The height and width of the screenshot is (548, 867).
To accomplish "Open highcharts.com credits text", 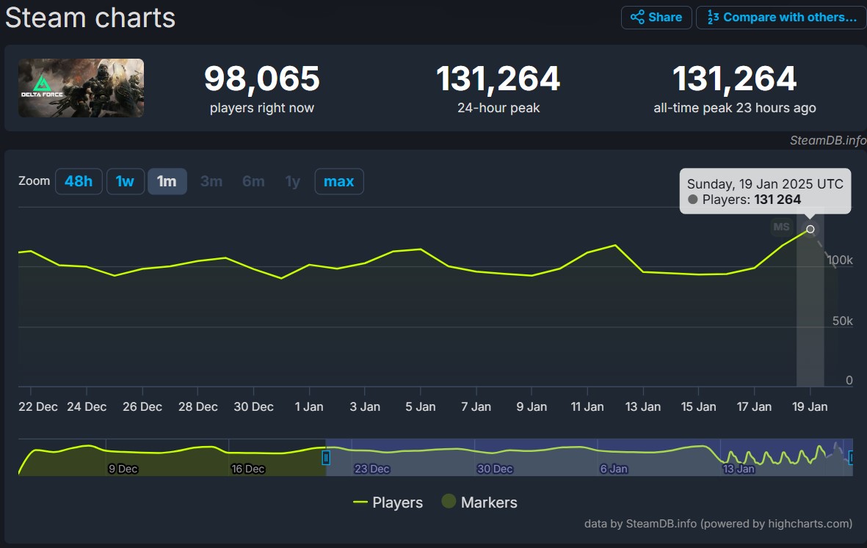I will coord(718,523).
